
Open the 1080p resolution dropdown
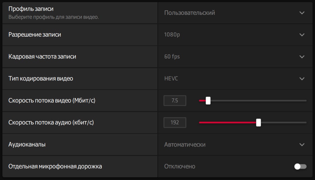pyautogui.click(x=172, y=35)
